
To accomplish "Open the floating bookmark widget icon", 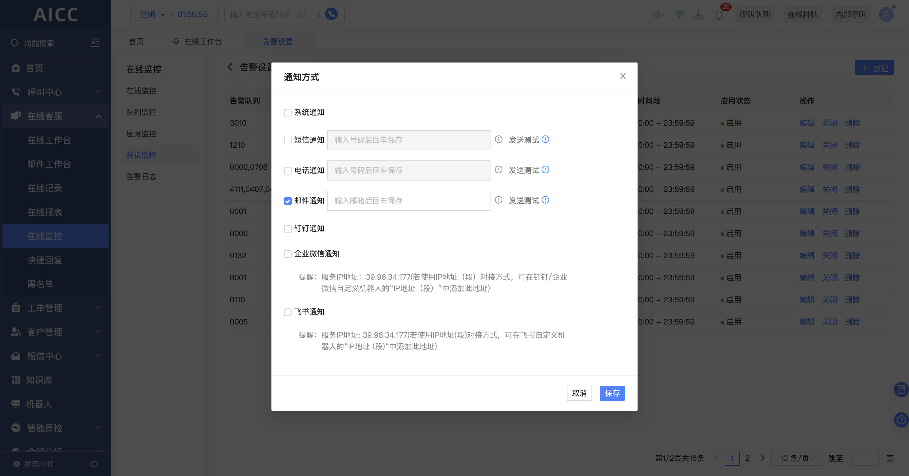I will 901,390.
